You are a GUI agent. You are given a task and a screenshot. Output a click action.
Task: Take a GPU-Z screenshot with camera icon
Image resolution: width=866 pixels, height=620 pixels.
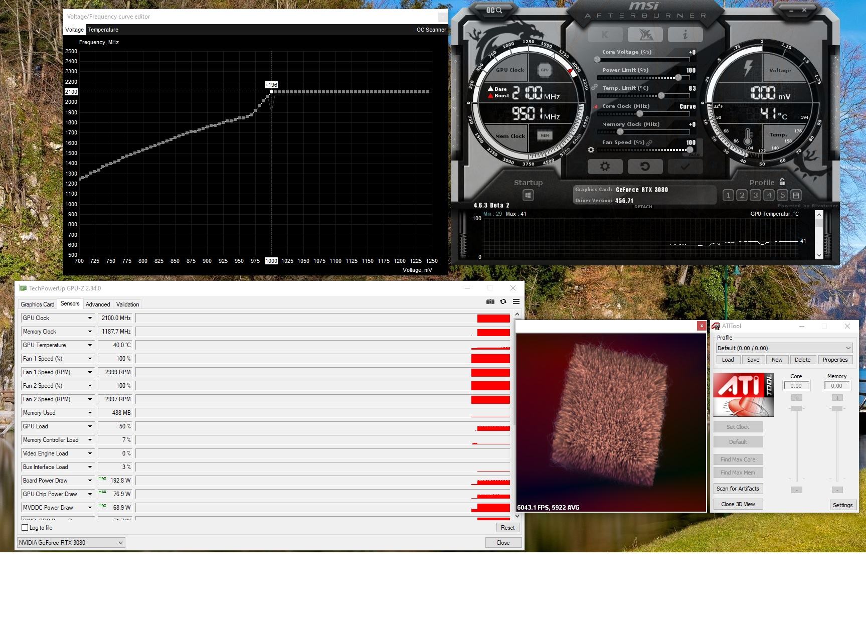[x=490, y=301]
